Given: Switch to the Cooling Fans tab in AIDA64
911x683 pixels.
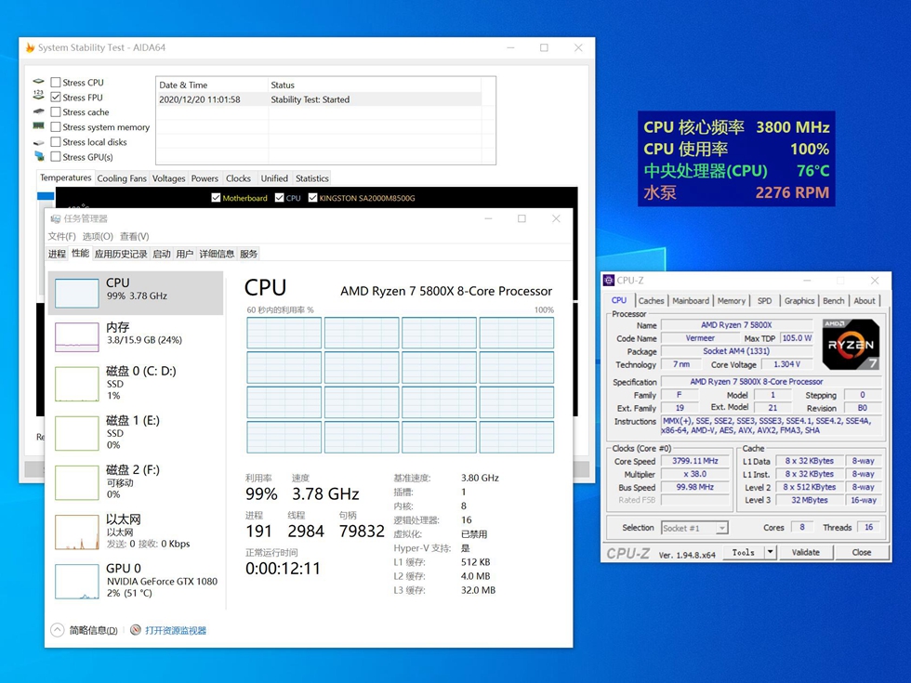Looking at the screenshot, I should click(x=122, y=178).
